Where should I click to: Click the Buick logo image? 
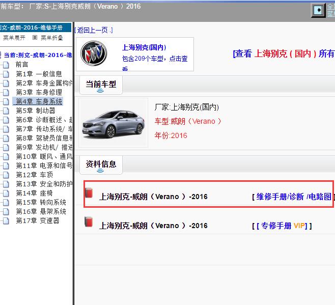(94, 53)
